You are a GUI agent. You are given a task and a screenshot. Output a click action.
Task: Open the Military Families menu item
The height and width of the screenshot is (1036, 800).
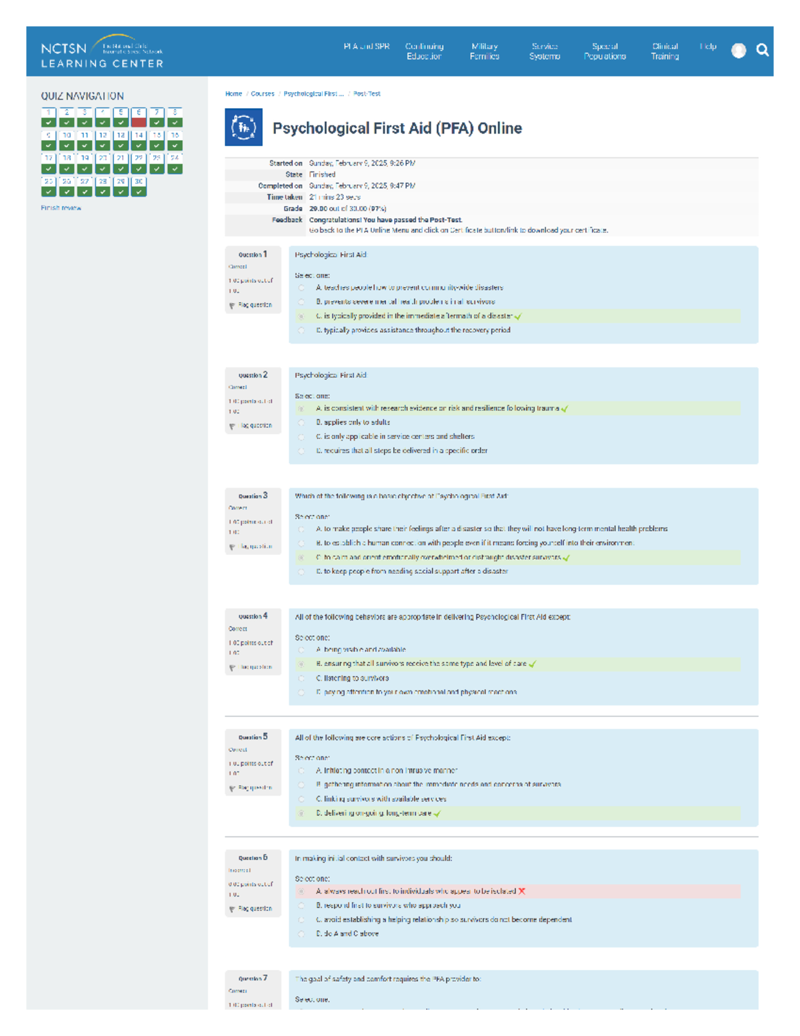point(484,51)
